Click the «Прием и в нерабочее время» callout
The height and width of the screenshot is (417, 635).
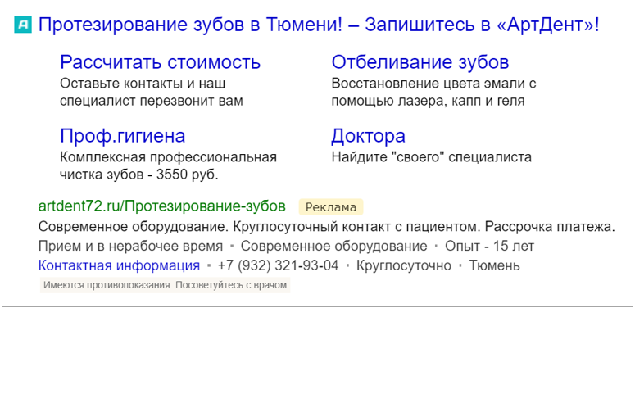[x=130, y=246]
